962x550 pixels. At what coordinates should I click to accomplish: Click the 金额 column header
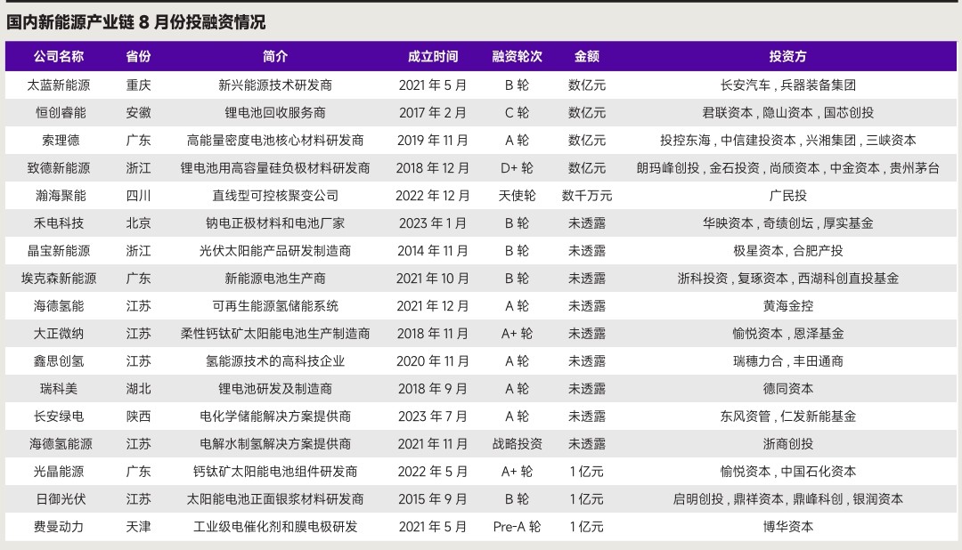(586, 56)
